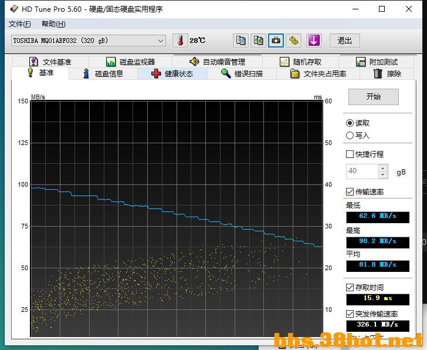Click the HD Tune Pro title bar icon

tap(14, 9)
